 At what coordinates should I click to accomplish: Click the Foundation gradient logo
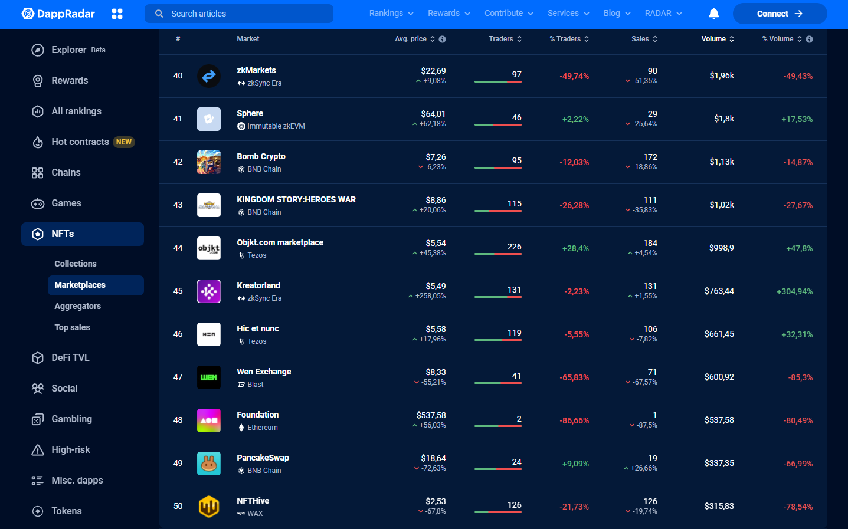pyautogui.click(x=209, y=420)
